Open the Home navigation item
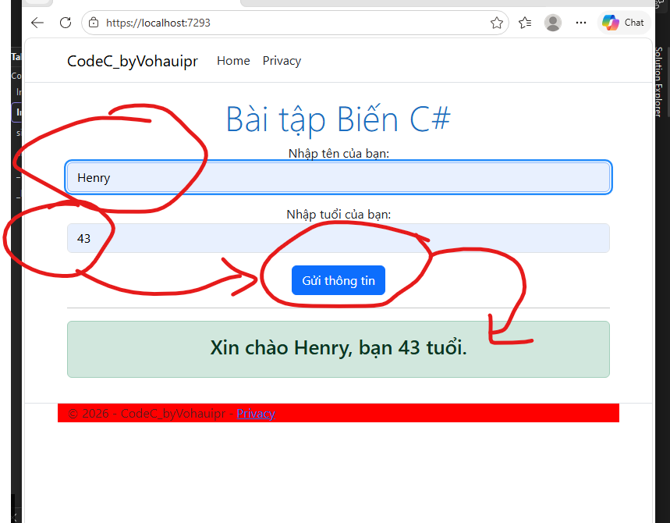The width and height of the screenshot is (670, 523). click(233, 61)
